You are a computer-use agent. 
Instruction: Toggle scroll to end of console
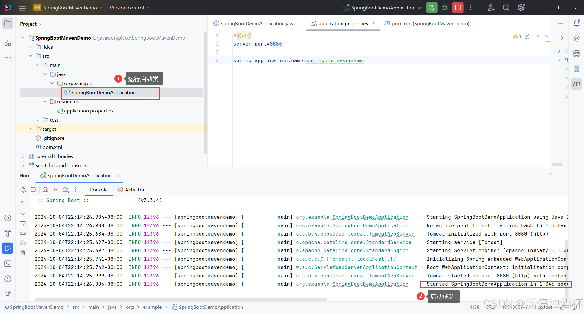tap(23, 233)
